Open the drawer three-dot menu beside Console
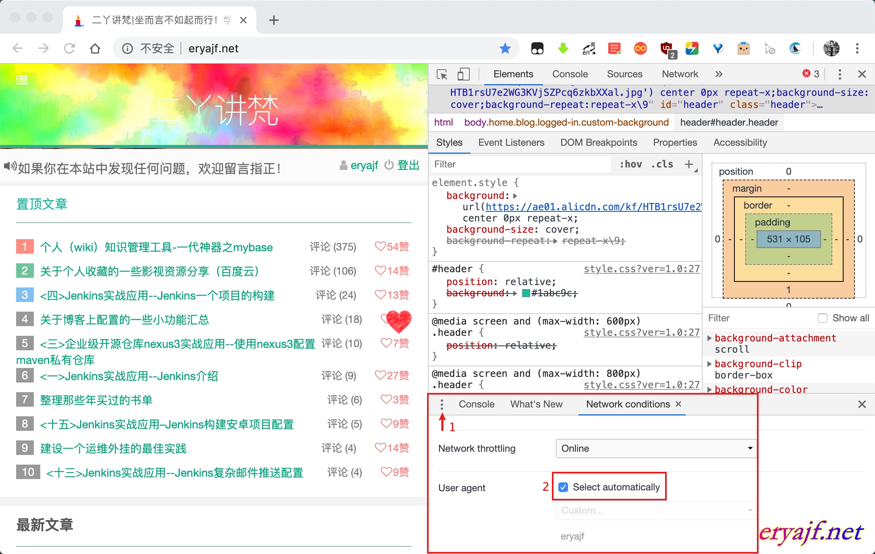 (x=442, y=404)
